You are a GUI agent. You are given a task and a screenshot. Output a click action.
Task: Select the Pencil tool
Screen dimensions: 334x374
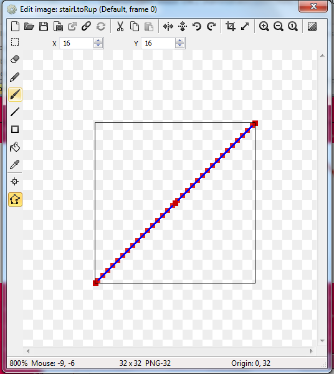pyautogui.click(x=15, y=77)
